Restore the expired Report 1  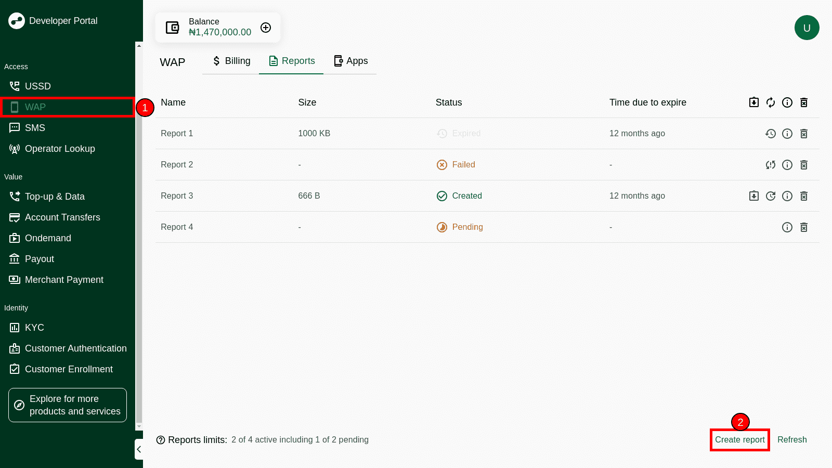click(x=770, y=134)
